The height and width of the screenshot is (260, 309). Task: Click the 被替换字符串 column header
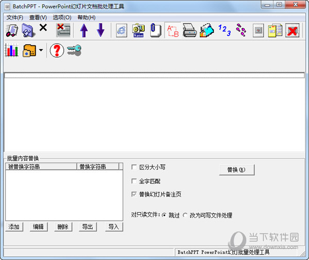[41, 167]
